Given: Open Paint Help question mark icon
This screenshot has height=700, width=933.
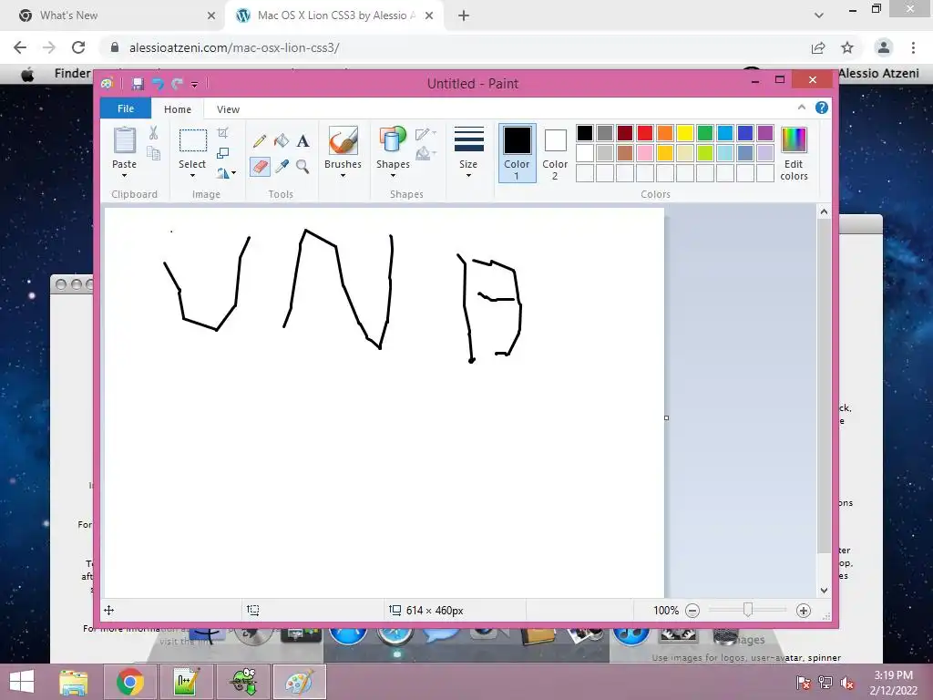Looking at the screenshot, I should [822, 108].
